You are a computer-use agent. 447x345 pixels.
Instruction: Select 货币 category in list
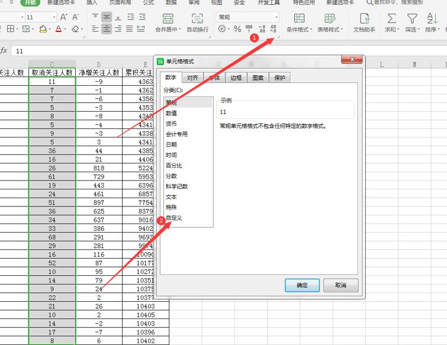188,124
